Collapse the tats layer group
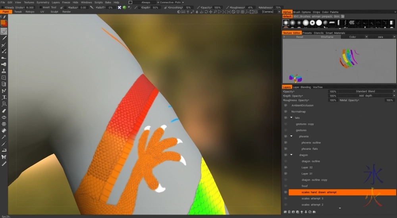This screenshot has width=397, height=218. (x=291, y=118)
